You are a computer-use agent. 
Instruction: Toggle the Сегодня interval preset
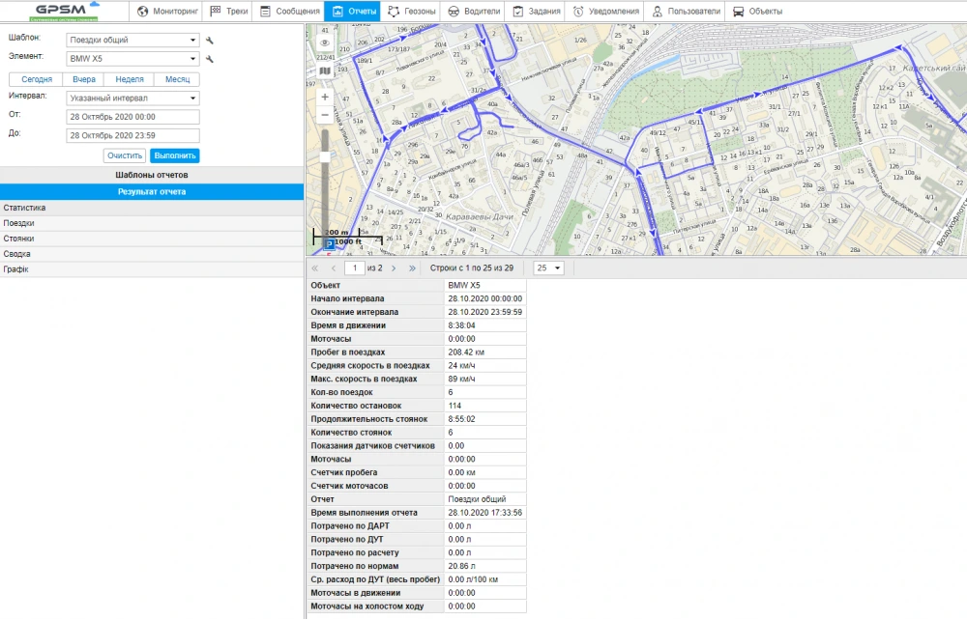coord(37,79)
